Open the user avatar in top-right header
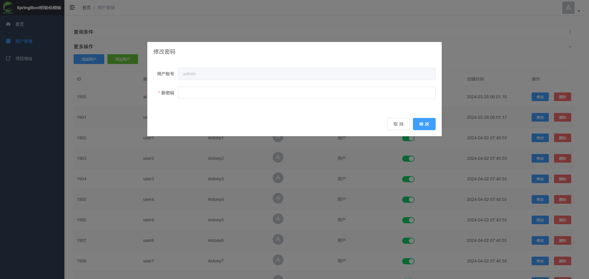The width and height of the screenshot is (589, 279). 568,8
